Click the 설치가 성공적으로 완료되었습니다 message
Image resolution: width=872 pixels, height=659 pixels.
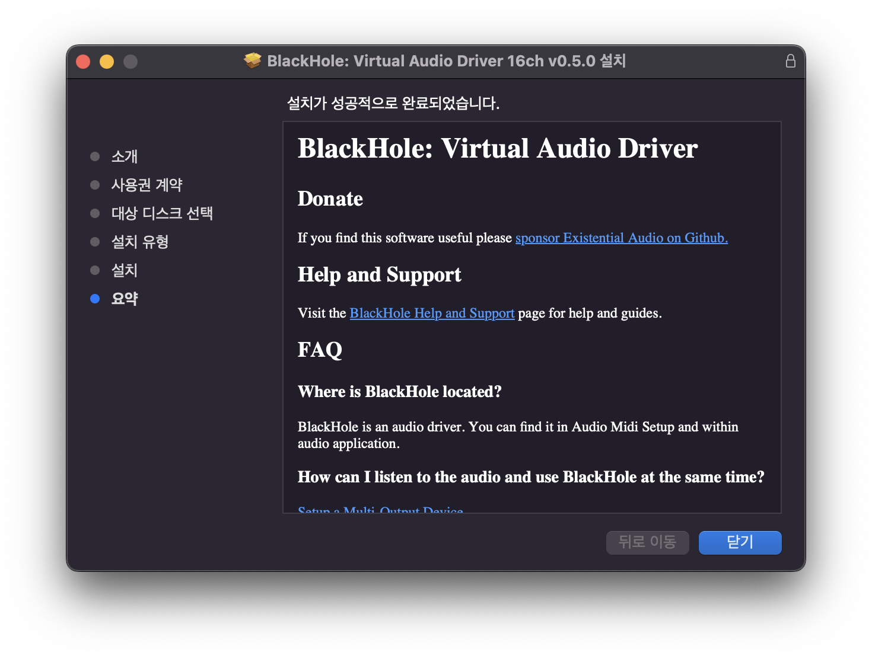point(393,103)
